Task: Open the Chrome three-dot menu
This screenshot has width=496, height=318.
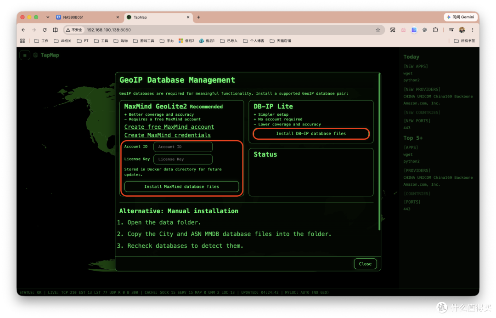Action: point(473,30)
